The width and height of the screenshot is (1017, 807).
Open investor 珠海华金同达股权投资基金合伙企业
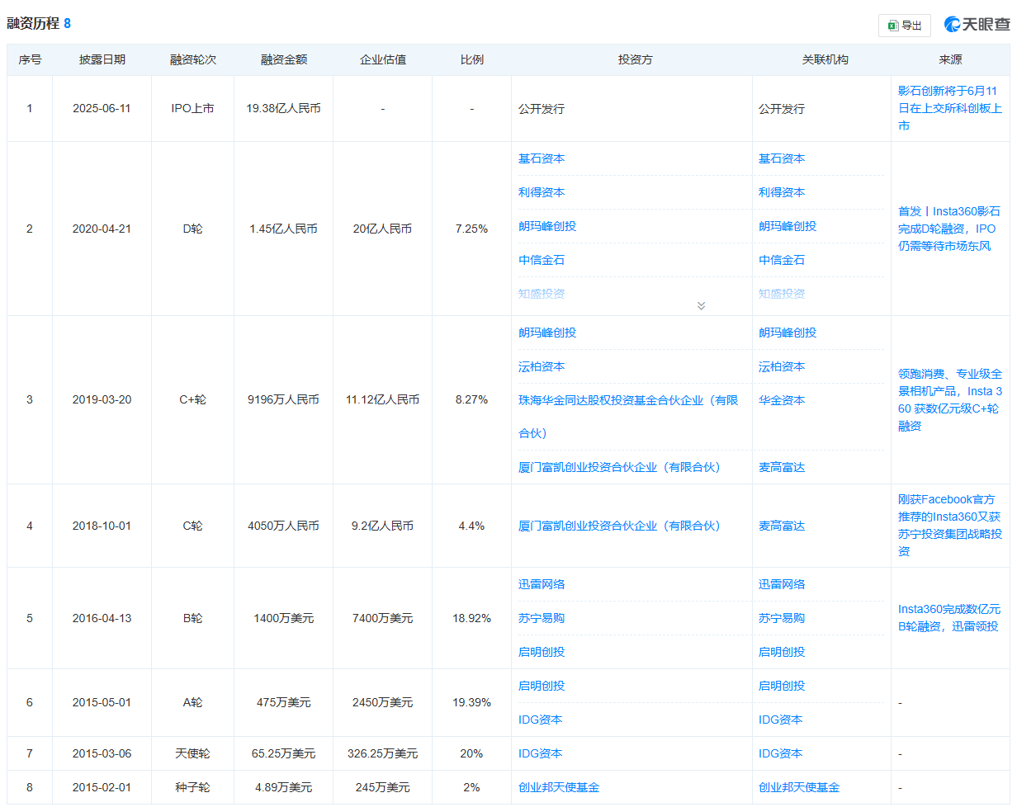628,417
